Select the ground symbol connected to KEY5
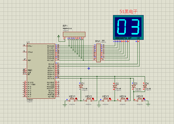 [148, 105]
